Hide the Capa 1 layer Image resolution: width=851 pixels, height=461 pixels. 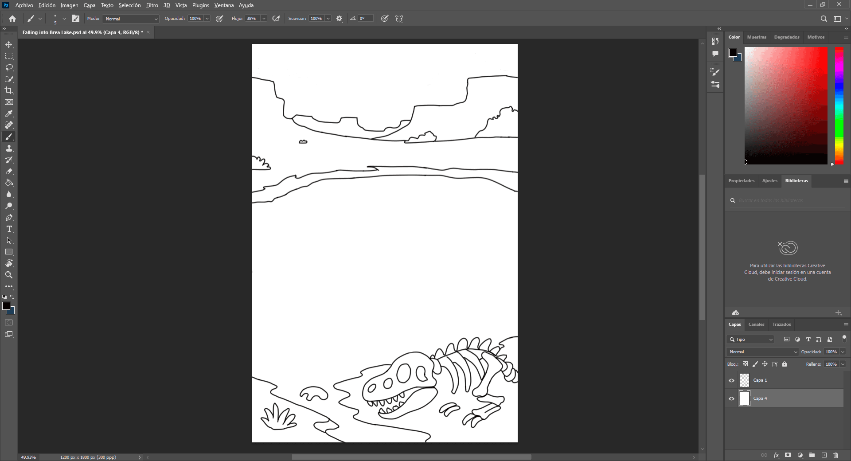pyautogui.click(x=731, y=380)
